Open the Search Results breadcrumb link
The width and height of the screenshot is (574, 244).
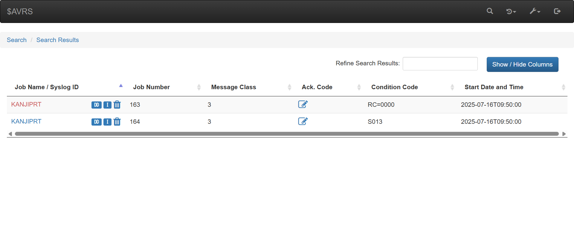pyautogui.click(x=57, y=40)
